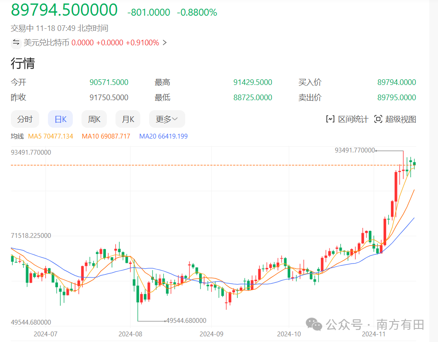This screenshot has height=342, width=438.
Task: Switch to the 分时 chart tab
Action: [25, 119]
